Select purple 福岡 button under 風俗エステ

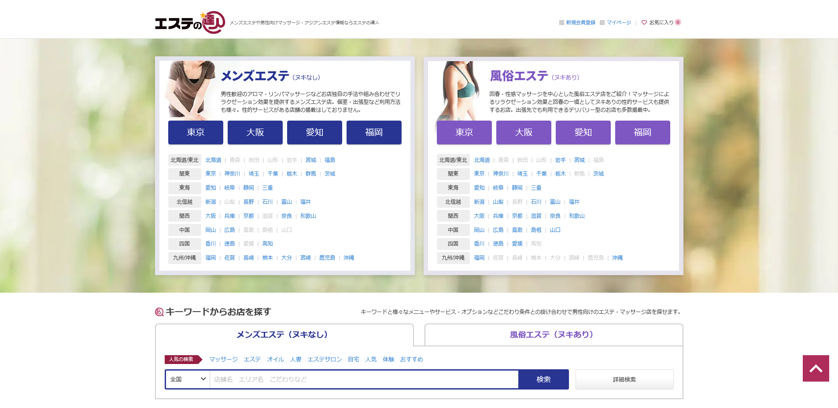coord(642,132)
